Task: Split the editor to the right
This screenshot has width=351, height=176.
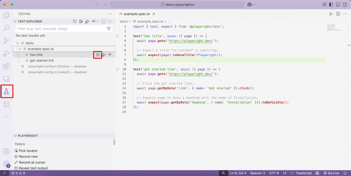Action: pos(338,14)
